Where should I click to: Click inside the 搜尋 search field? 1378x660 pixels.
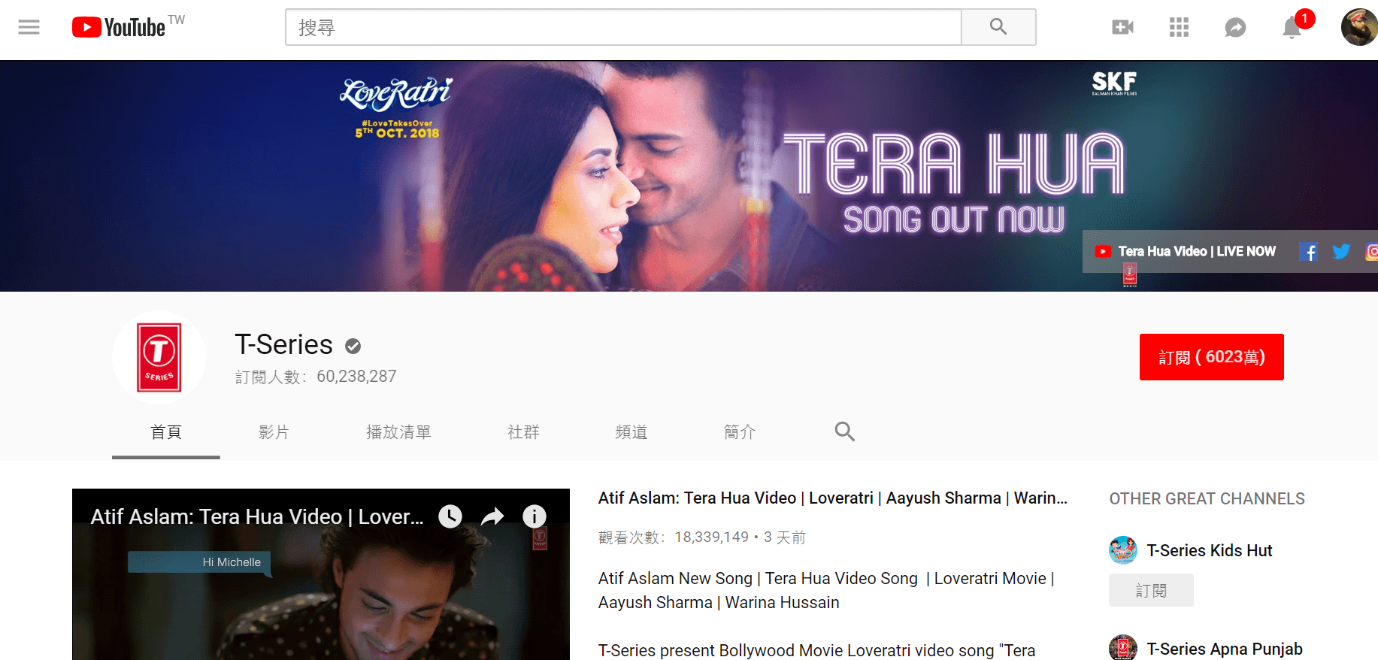click(x=623, y=27)
